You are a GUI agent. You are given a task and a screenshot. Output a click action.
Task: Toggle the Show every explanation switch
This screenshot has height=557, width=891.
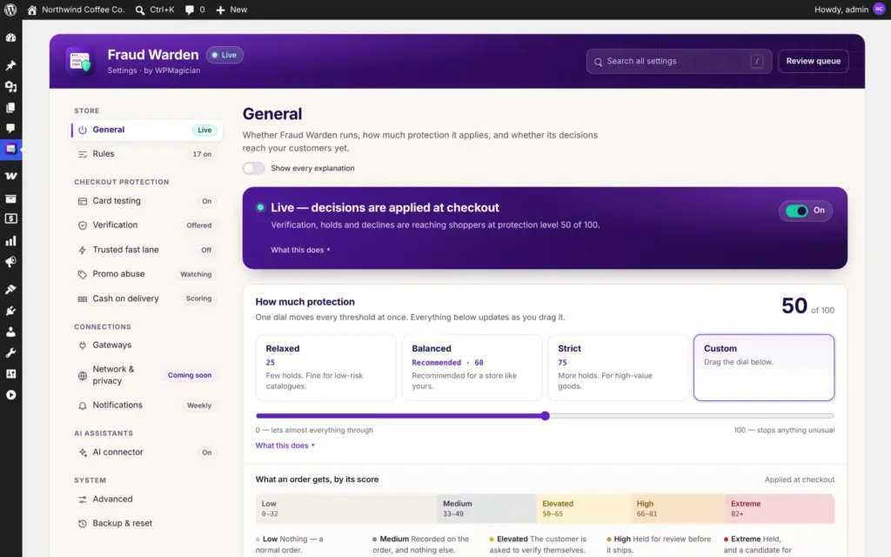coord(253,168)
